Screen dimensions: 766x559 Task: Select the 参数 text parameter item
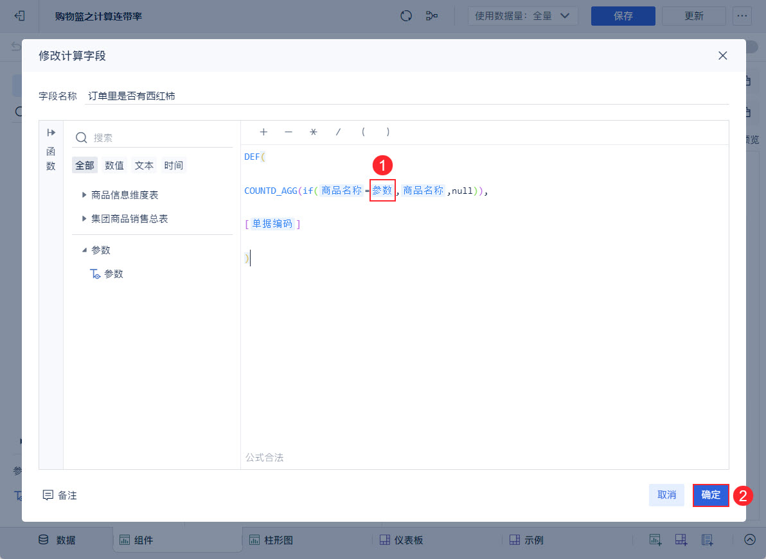click(107, 274)
